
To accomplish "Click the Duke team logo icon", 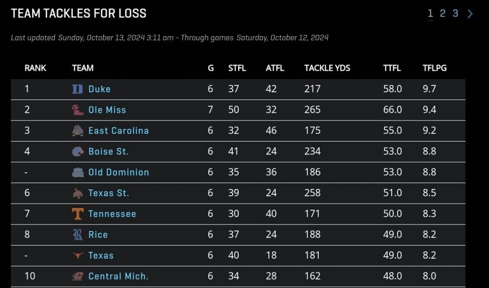I will (77, 89).
